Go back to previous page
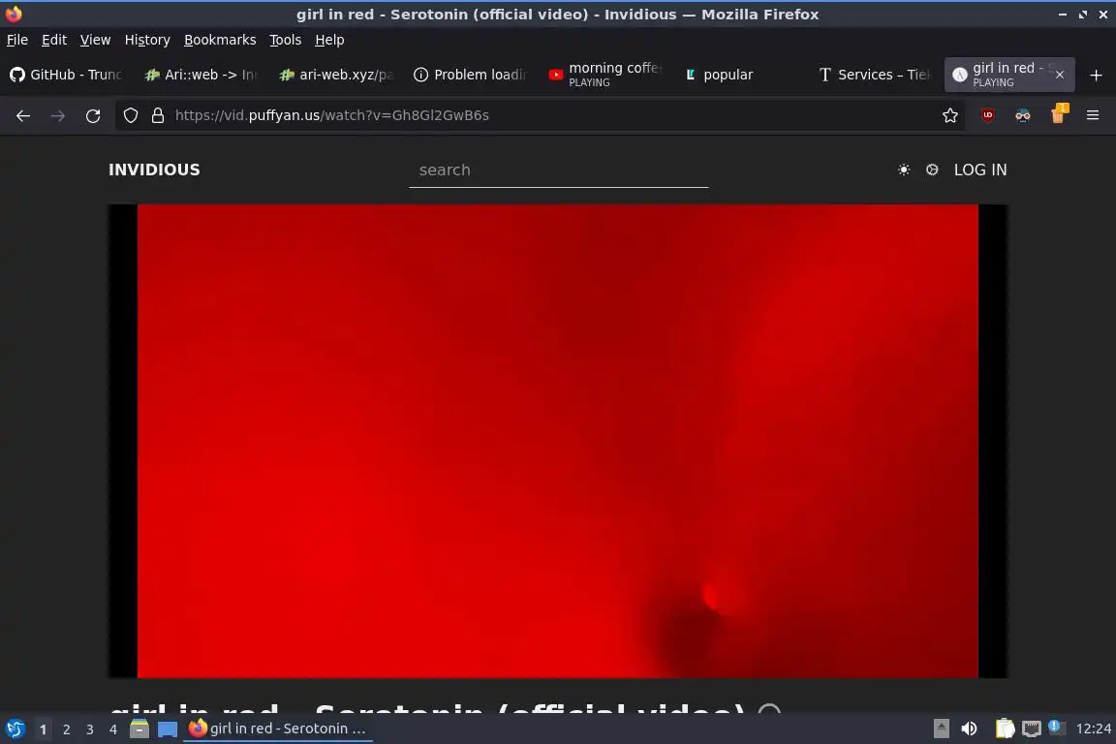1116x744 pixels. point(23,115)
